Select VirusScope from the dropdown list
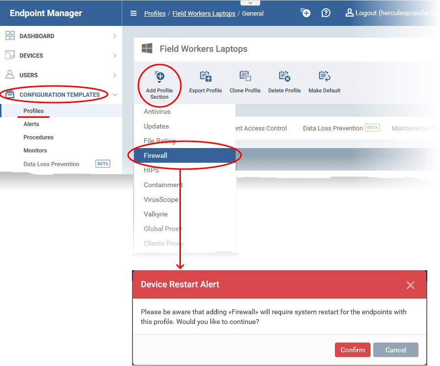440x366 pixels. [x=185, y=199]
